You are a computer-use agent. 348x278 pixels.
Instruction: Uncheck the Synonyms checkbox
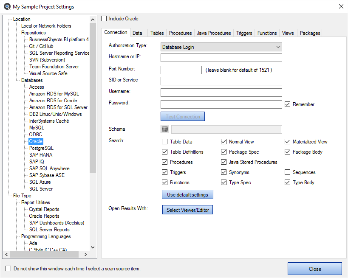(224, 172)
